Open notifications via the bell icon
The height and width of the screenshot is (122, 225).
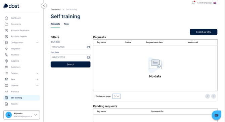pyautogui.click(x=193, y=3)
